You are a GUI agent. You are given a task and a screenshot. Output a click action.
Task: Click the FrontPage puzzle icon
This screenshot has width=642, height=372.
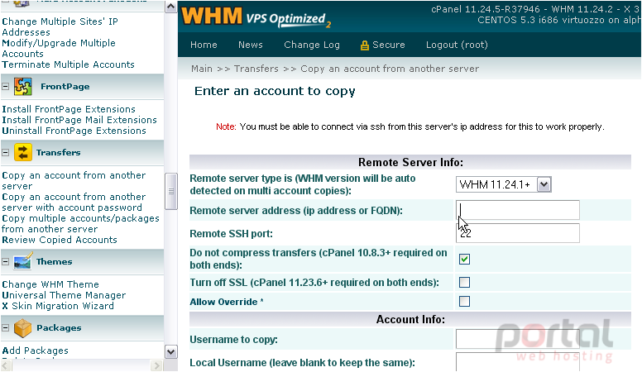[x=23, y=87]
